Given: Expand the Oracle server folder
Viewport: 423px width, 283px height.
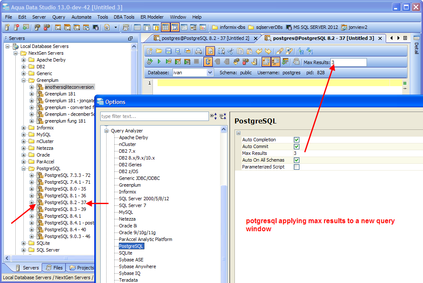Looking at the screenshot, I should [23, 155].
